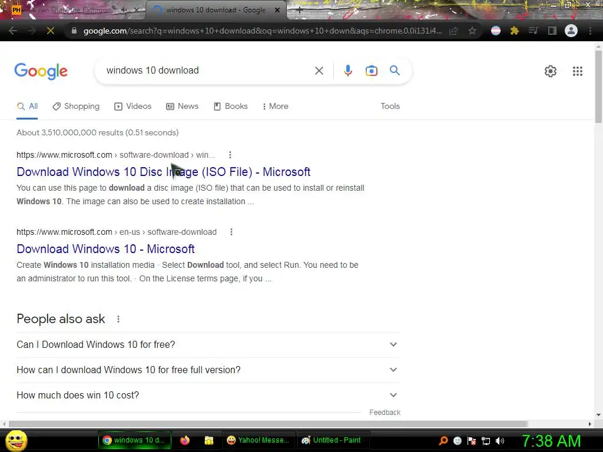Click the horizontal scrollbar thumb
Screen dimensions: 603x452
tap(268, 424)
